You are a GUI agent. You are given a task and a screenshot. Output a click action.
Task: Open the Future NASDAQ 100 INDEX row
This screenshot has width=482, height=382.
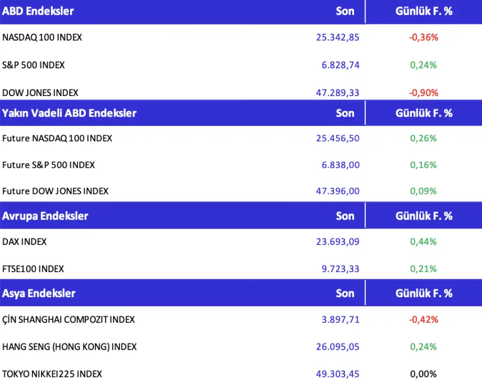[57, 138]
